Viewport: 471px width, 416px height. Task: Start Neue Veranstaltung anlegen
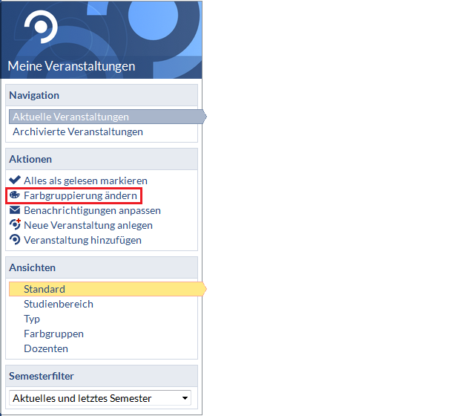pyautogui.click(x=88, y=225)
